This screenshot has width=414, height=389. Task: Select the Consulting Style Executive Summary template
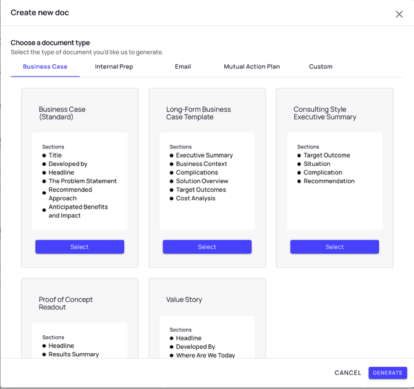pyautogui.click(x=334, y=247)
